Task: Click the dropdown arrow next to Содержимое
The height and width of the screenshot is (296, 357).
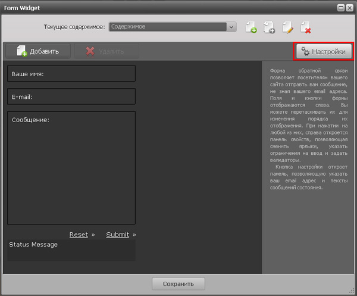Action: (231, 27)
